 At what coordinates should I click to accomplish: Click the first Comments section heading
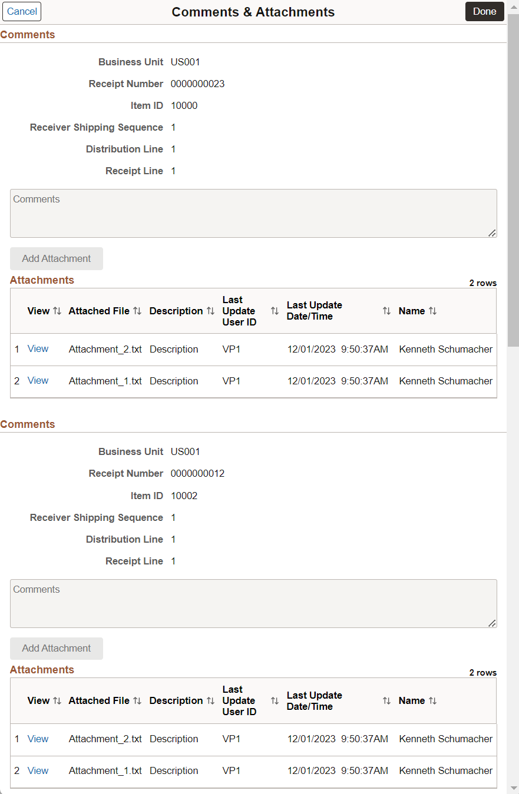[28, 35]
